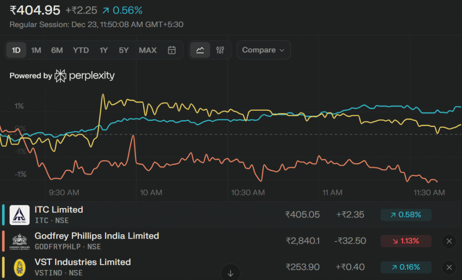
Task: Remove Godfrey Phillips from comparison
Action: pos(449,241)
